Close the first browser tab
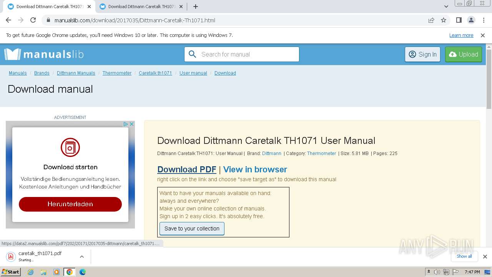 89,7
